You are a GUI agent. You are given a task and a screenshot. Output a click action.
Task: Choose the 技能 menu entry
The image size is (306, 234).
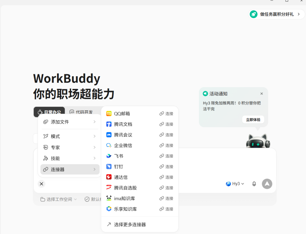[70, 158]
